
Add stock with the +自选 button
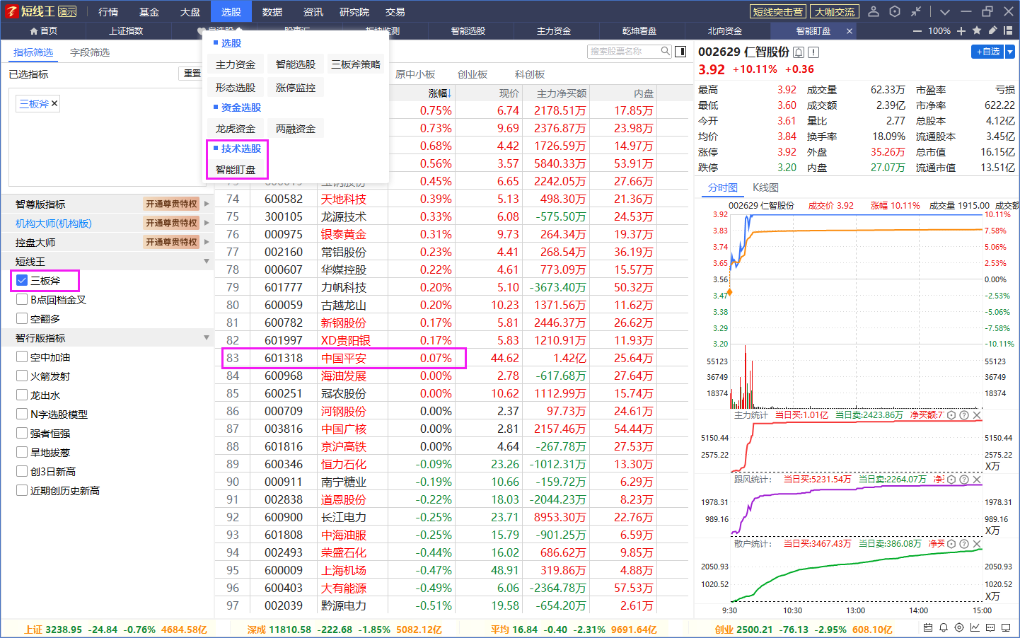[x=987, y=52]
